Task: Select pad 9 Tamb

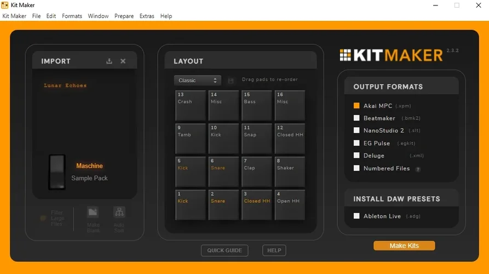Action: (x=190, y=139)
